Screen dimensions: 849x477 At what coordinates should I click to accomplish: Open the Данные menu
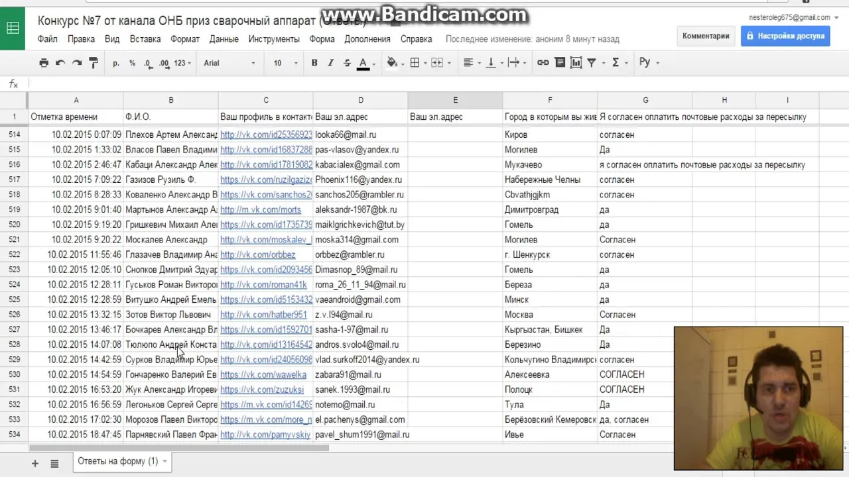(x=224, y=39)
